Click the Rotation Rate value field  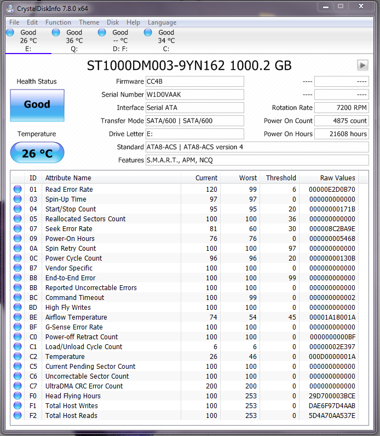(x=342, y=108)
